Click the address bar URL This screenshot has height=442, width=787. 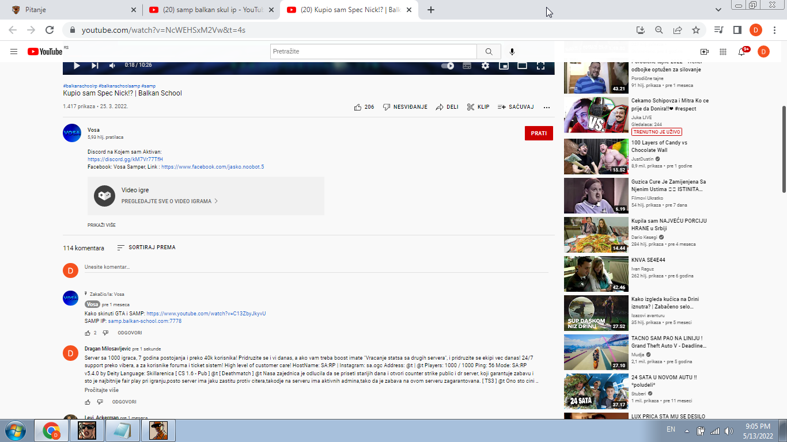point(164,30)
